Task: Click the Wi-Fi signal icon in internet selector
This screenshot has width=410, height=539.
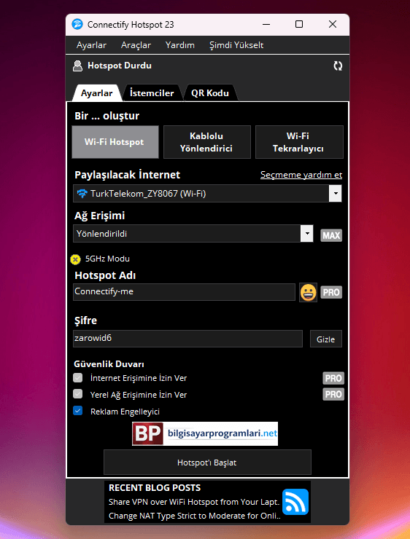Action: click(x=82, y=194)
